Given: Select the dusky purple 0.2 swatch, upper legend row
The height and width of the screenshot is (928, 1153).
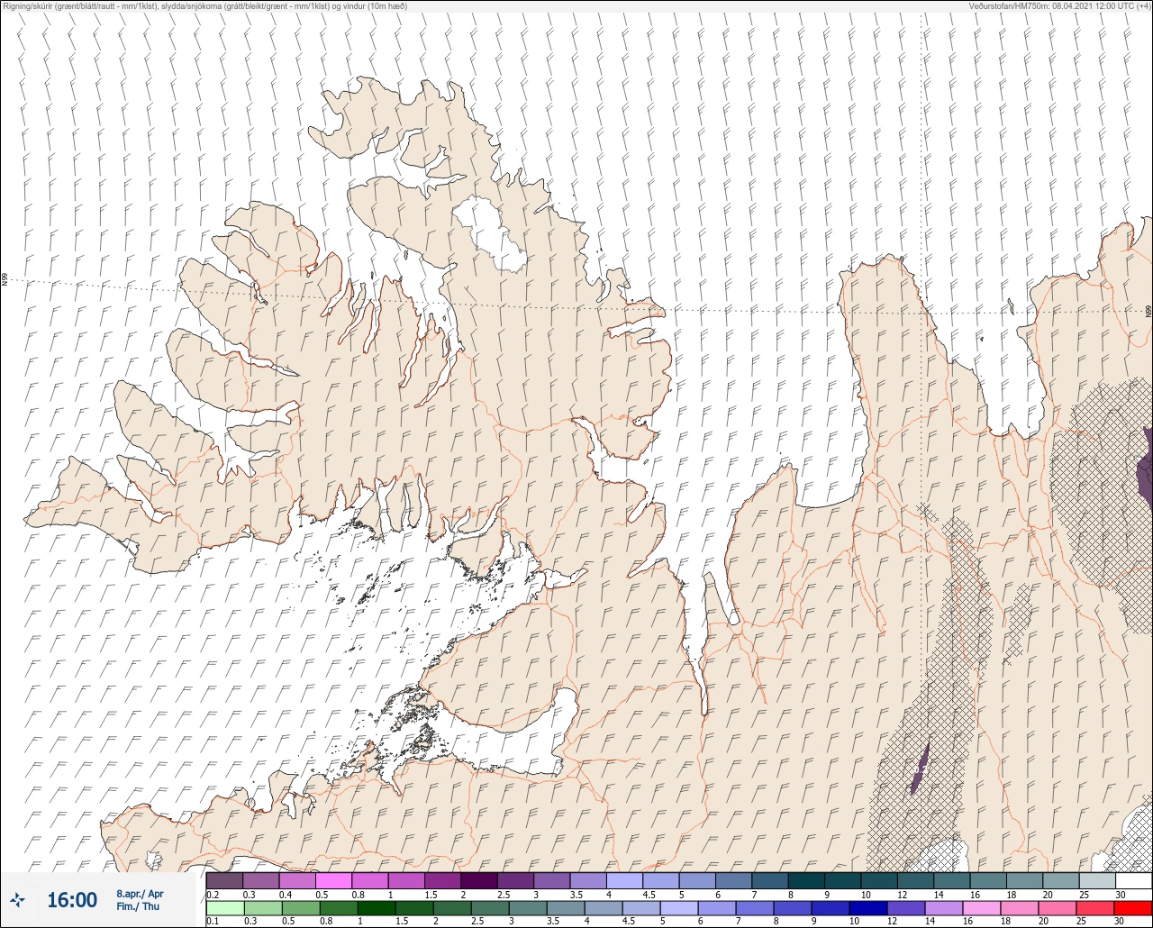Looking at the screenshot, I should (224, 880).
